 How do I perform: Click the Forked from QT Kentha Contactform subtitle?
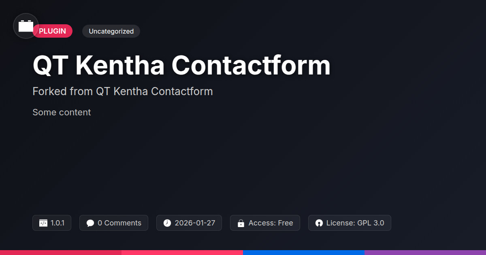(x=122, y=91)
